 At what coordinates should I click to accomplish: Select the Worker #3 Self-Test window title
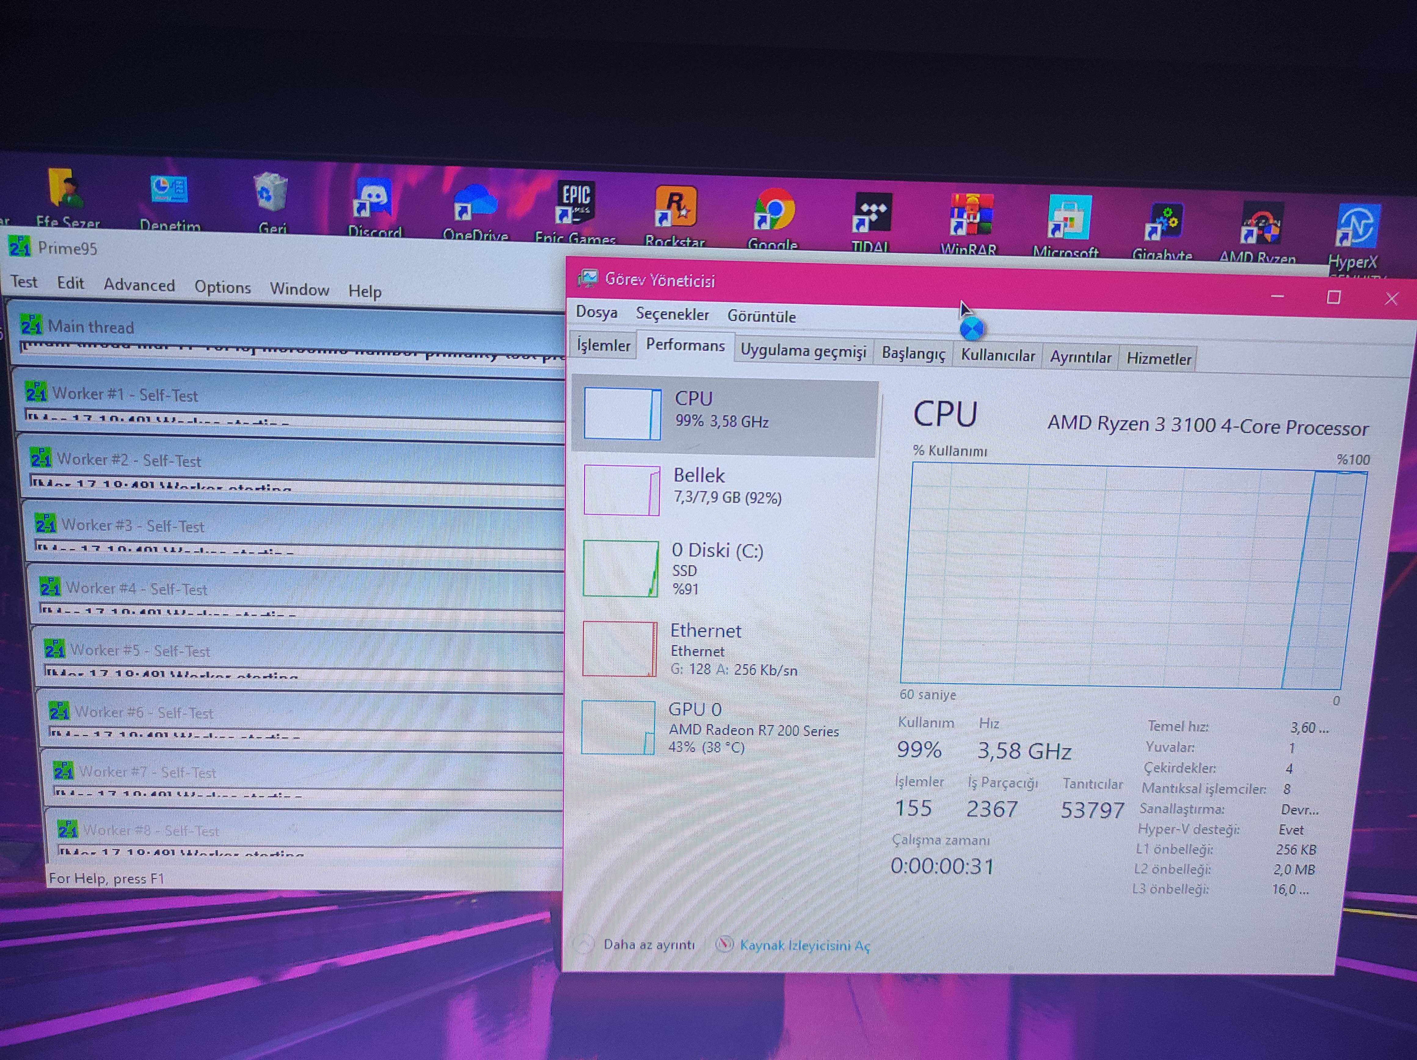132,526
